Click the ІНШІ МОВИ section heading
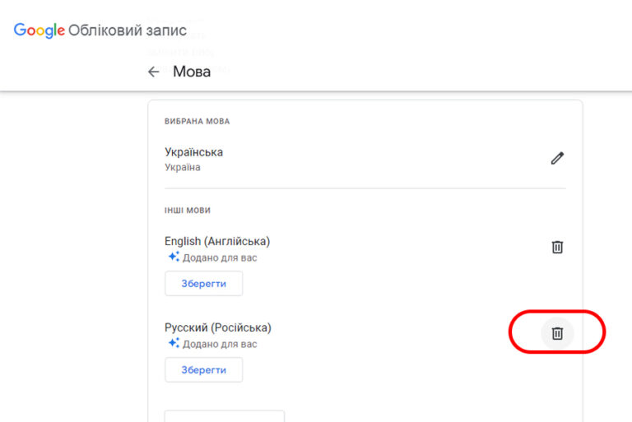Image resolution: width=632 pixels, height=422 pixels. click(188, 211)
